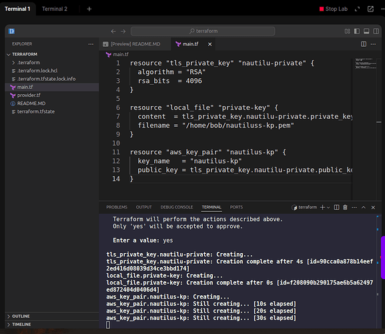Click the go back arrow icon
The image size is (385, 334).
(113, 31)
